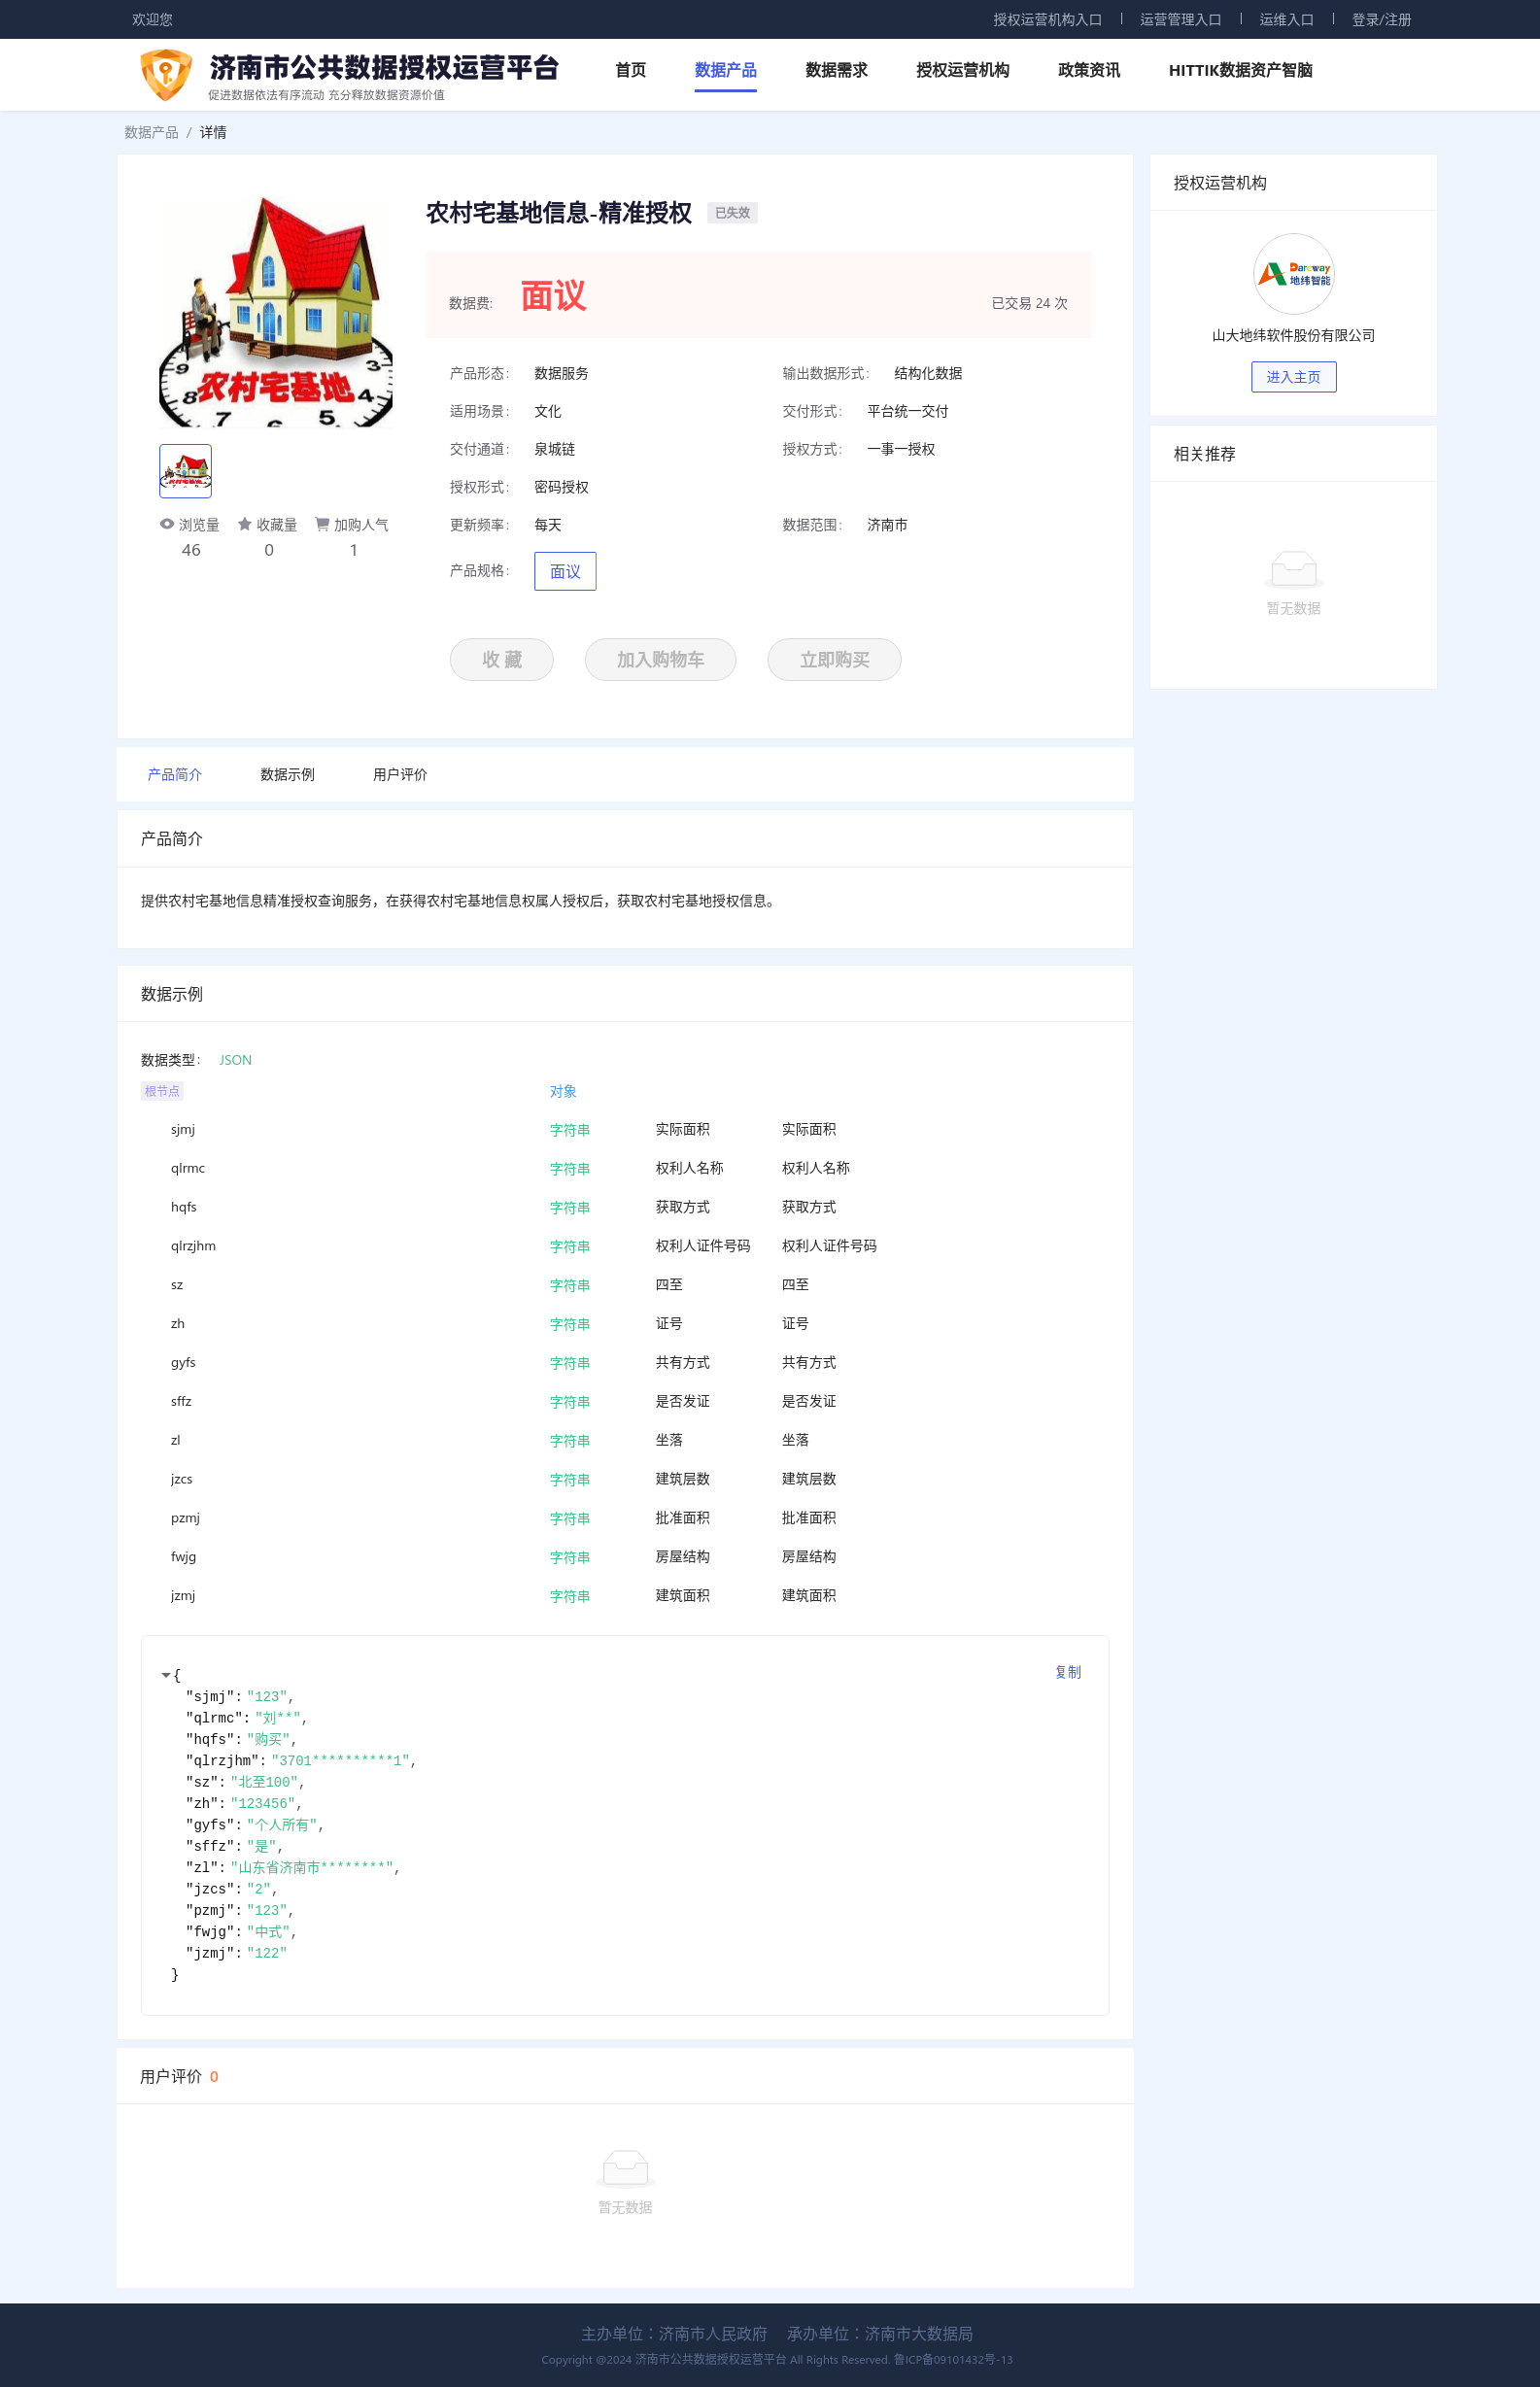
Task: Click the 授权运营机构入口 top link
Action: tap(1047, 20)
